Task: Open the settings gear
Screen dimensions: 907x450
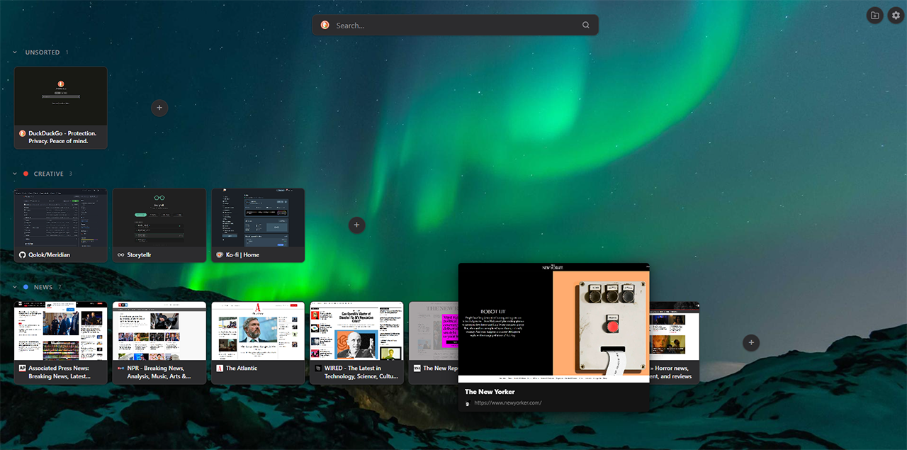Action: tap(896, 16)
